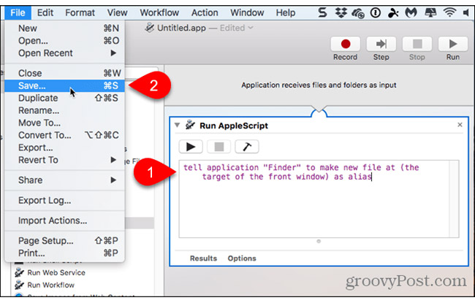Screen dimensions: 475x303
Task: Collapse the Run AppleScript action panel
Action: (x=177, y=126)
